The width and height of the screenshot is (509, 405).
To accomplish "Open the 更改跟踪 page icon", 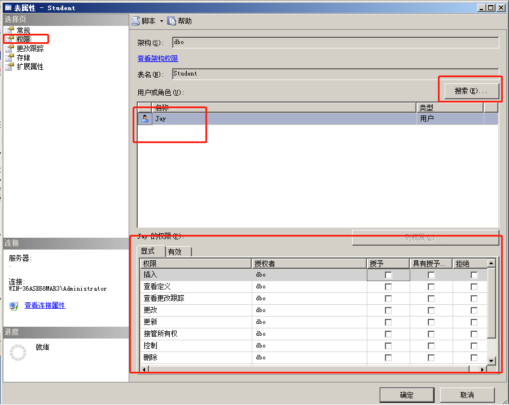I will click(x=10, y=48).
